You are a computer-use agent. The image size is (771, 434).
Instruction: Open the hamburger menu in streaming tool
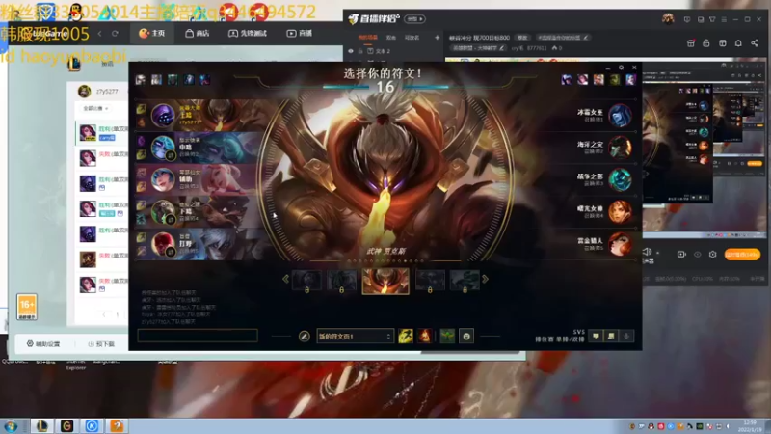click(x=724, y=19)
